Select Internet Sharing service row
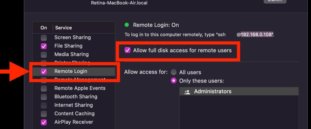Image resolution: width=311 pixels, height=129 pixels. point(74,105)
